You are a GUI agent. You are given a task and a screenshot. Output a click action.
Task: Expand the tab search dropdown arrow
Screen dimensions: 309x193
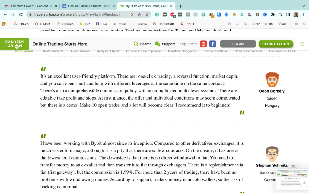[x=304, y=6]
